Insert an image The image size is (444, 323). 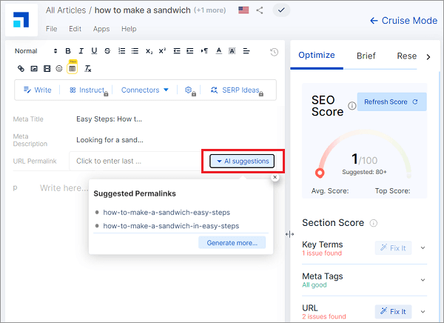pyautogui.click(x=34, y=69)
